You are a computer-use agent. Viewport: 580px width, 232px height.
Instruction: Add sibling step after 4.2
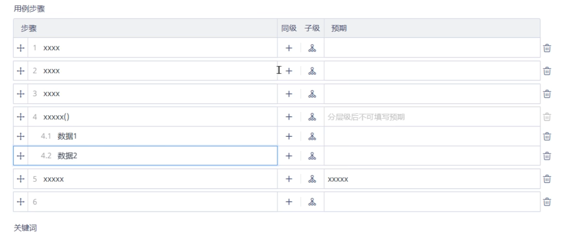289,156
